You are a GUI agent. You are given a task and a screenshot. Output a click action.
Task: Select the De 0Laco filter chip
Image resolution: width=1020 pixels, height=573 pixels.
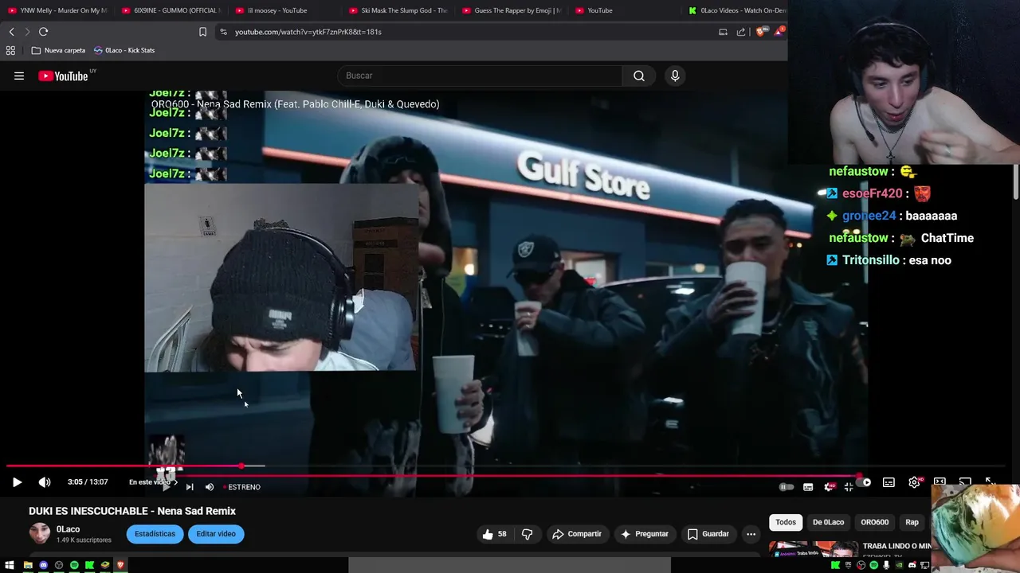tap(828, 522)
